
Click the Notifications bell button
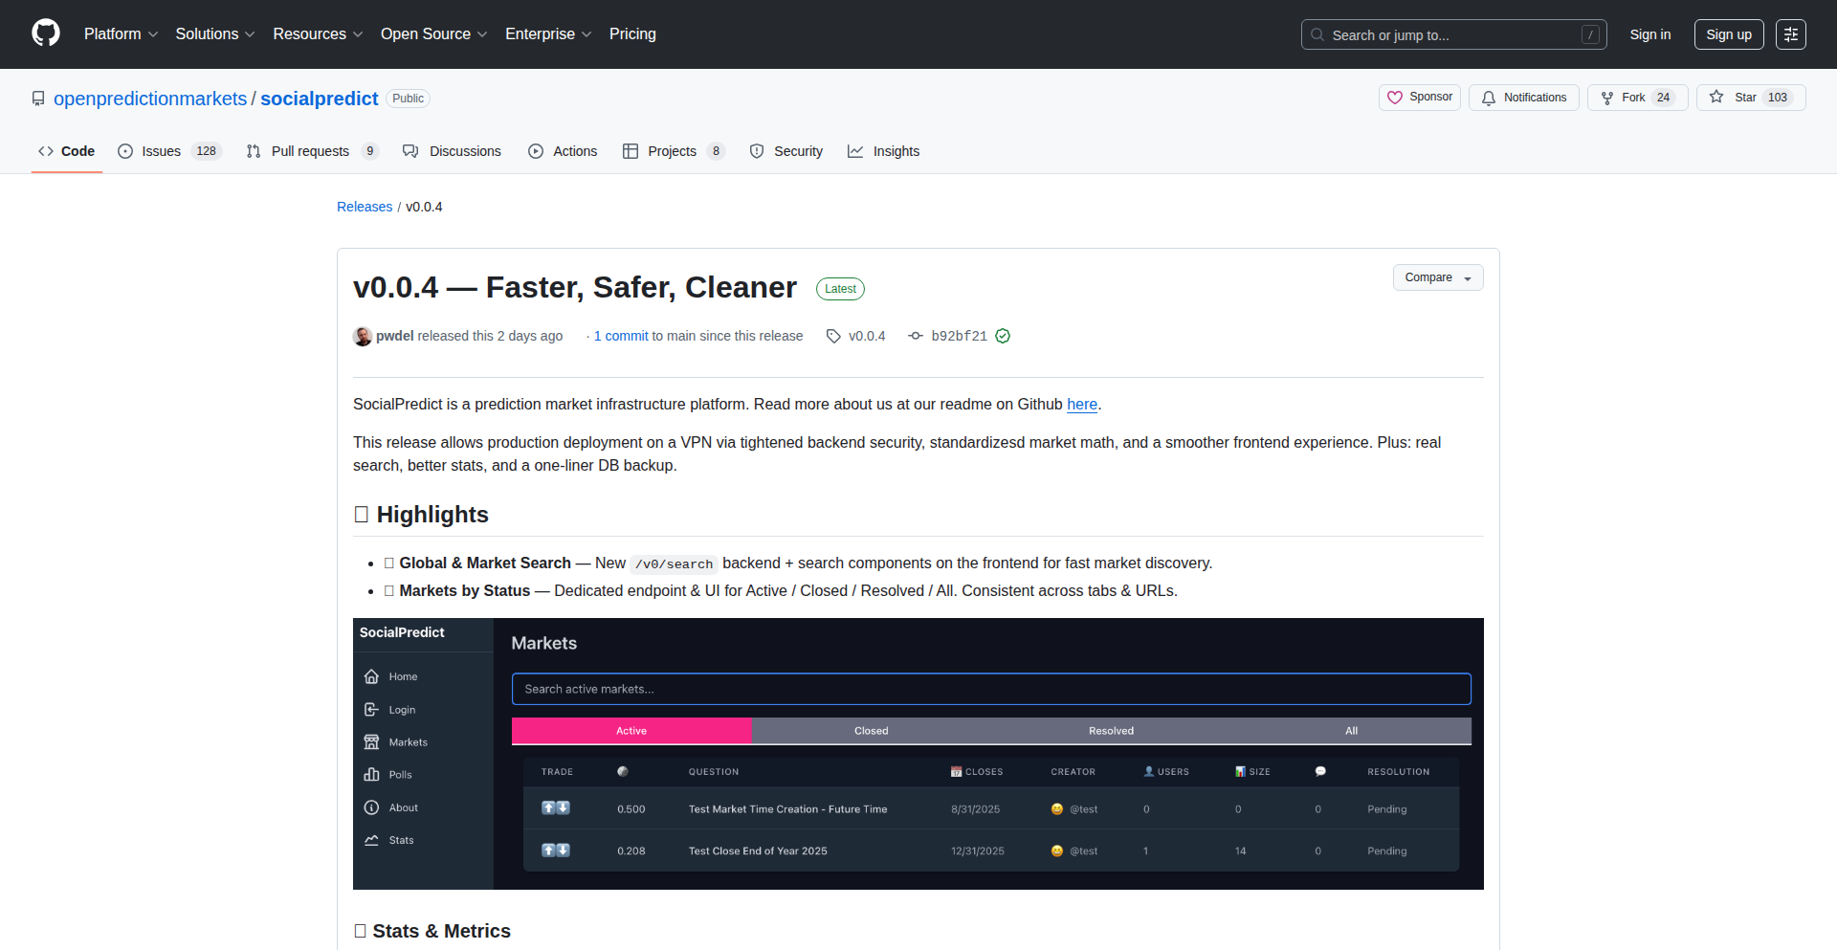(x=1523, y=98)
